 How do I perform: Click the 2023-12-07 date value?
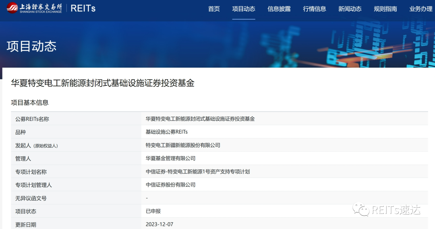(x=159, y=224)
